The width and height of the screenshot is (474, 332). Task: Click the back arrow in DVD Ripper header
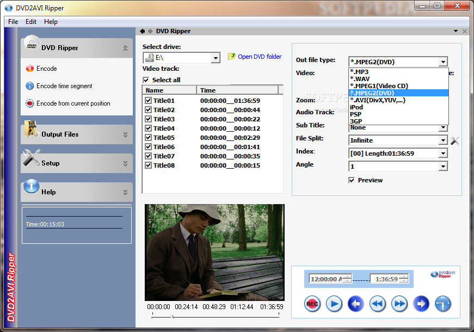143,31
